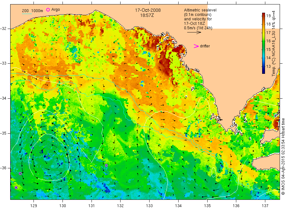
Task: Click the longitude axis label '134'
Action: click(178, 206)
